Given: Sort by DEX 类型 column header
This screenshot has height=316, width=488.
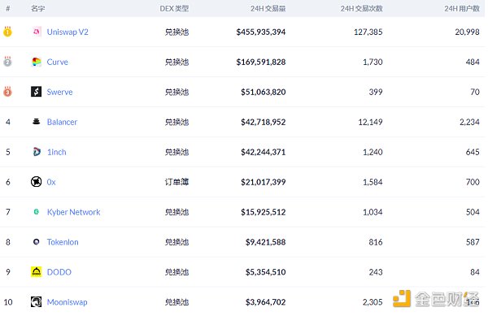Looking at the screenshot, I should point(174,9).
